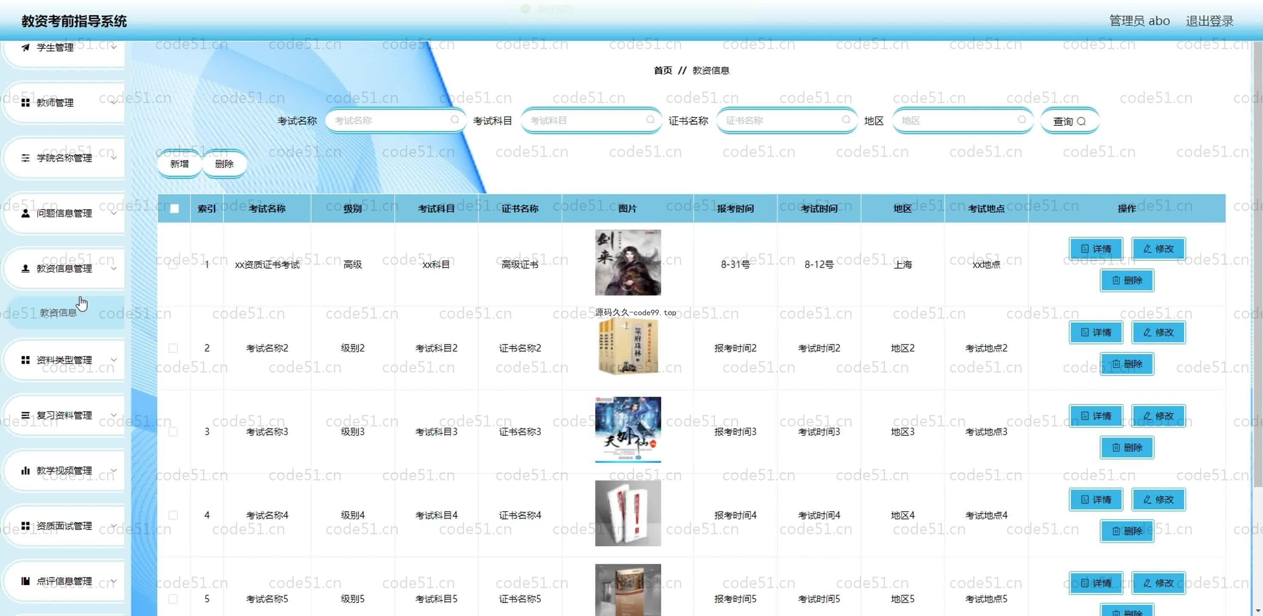Focus the 证书名称 search input
Screen dimensions: 1263x616
pos(786,121)
